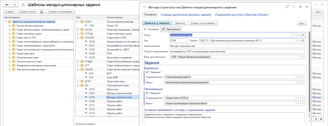The height and width of the screenshot is (126, 328).
Task: Expand Технологический отдел in left tree
Action: [x=9, y=62]
